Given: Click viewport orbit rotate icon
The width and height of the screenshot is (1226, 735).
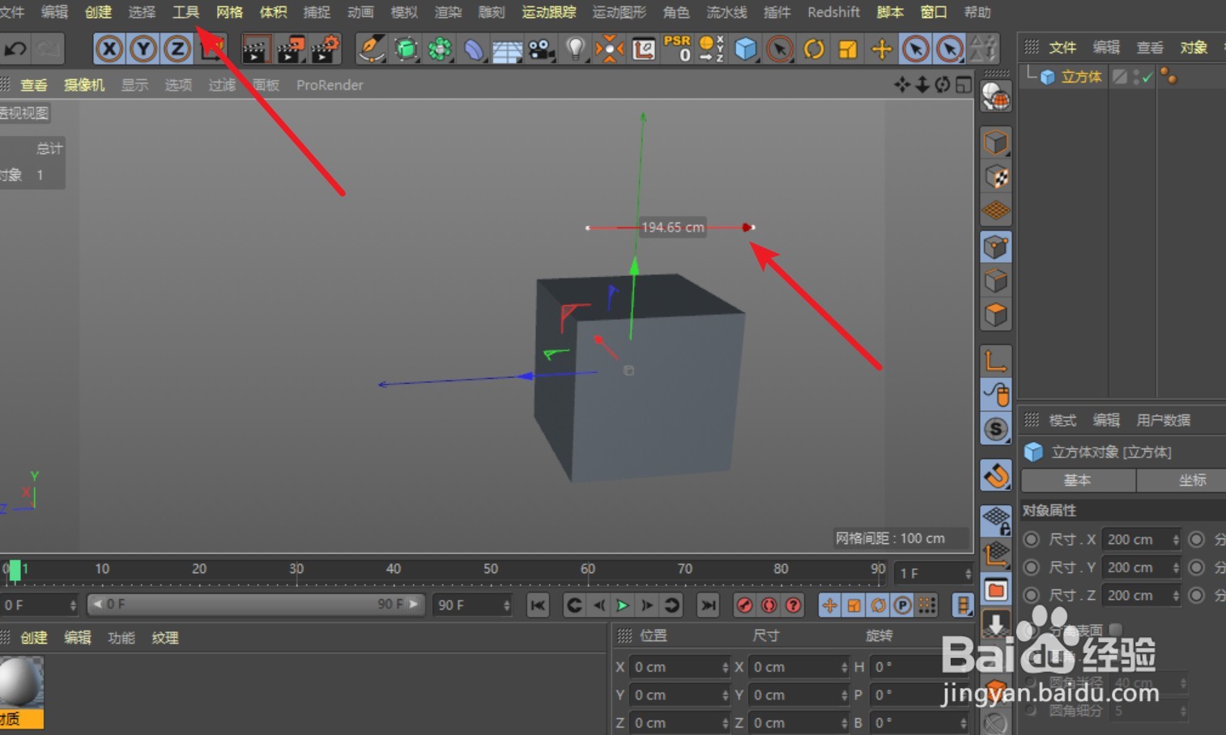Looking at the screenshot, I should (943, 84).
